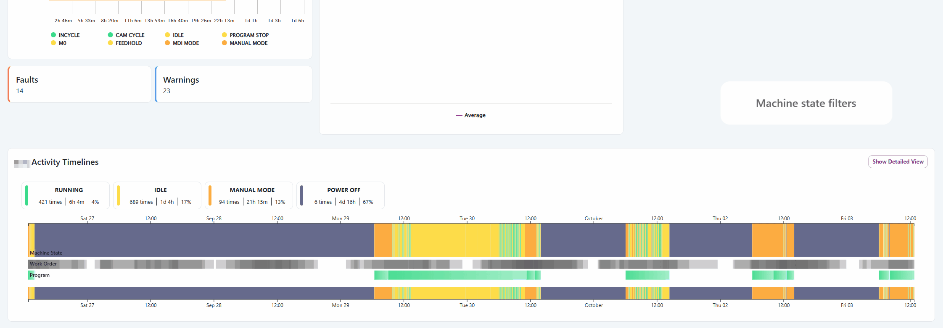Open the Faults card
The width and height of the screenshot is (943, 328).
click(x=79, y=84)
